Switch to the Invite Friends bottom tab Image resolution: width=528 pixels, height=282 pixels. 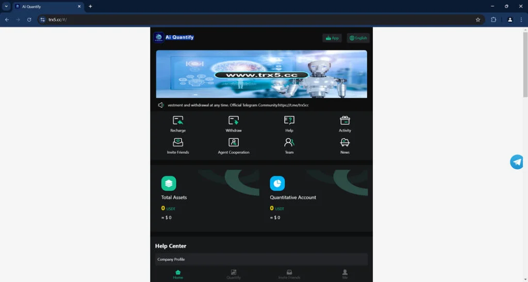(289, 275)
